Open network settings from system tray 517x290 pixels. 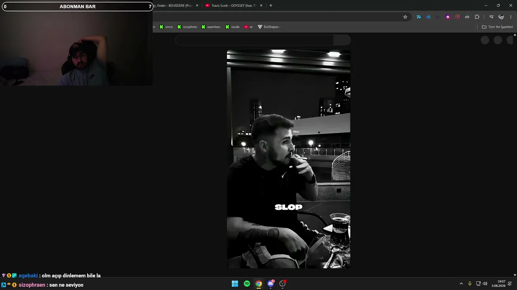478,284
